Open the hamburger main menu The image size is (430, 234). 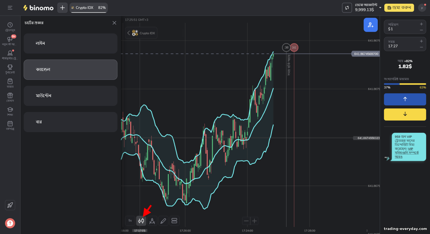pos(10,8)
